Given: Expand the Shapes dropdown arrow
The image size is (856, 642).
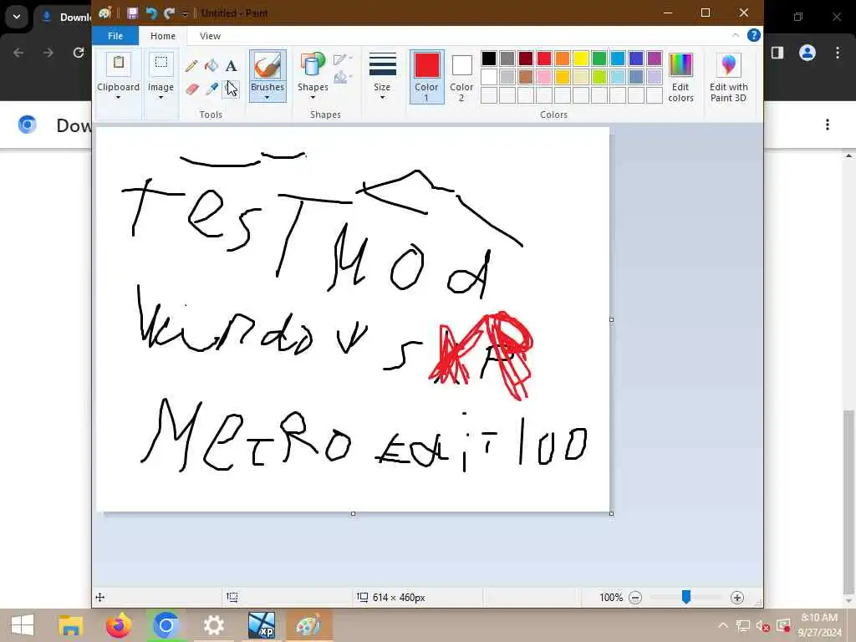Looking at the screenshot, I should [313, 98].
